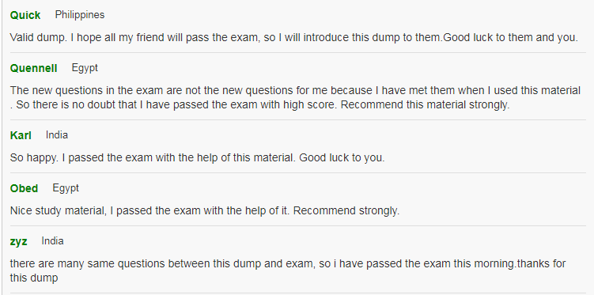
Task: Click the reviewer name Quick
Action: point(25,15)
